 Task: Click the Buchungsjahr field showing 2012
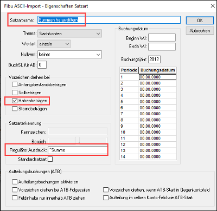(154, 60)
